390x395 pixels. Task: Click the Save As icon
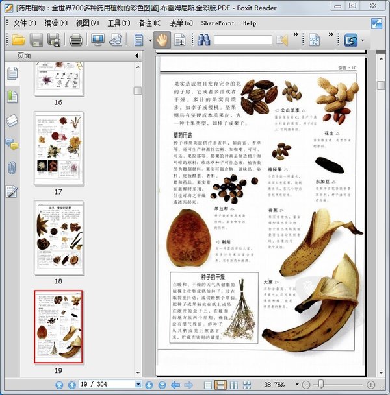pyautogui.click(x=54, y=40)
